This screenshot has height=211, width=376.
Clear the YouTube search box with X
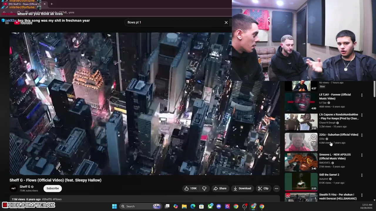(226, 22)
